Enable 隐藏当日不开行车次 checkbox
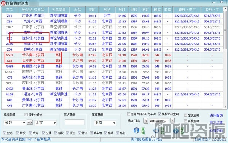The width and height of the screenshot is (228, 143). 129,114
